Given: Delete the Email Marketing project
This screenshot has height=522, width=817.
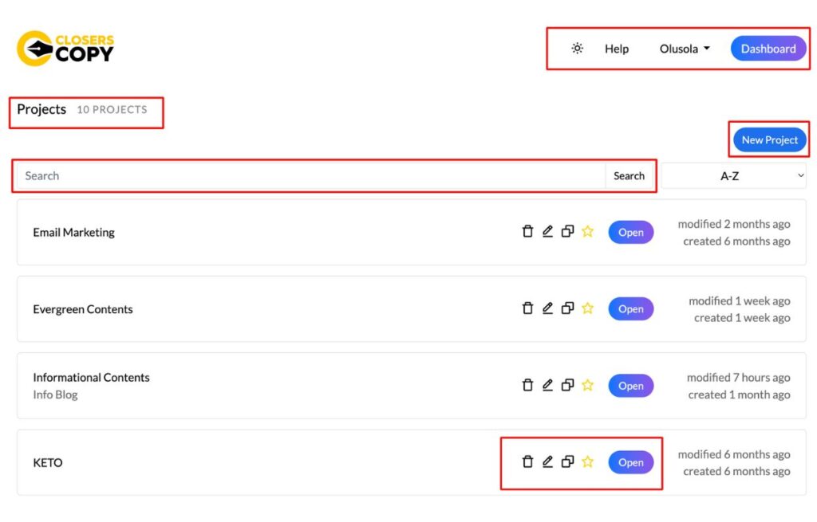Looking at the screenshot, I should point(527,232).
